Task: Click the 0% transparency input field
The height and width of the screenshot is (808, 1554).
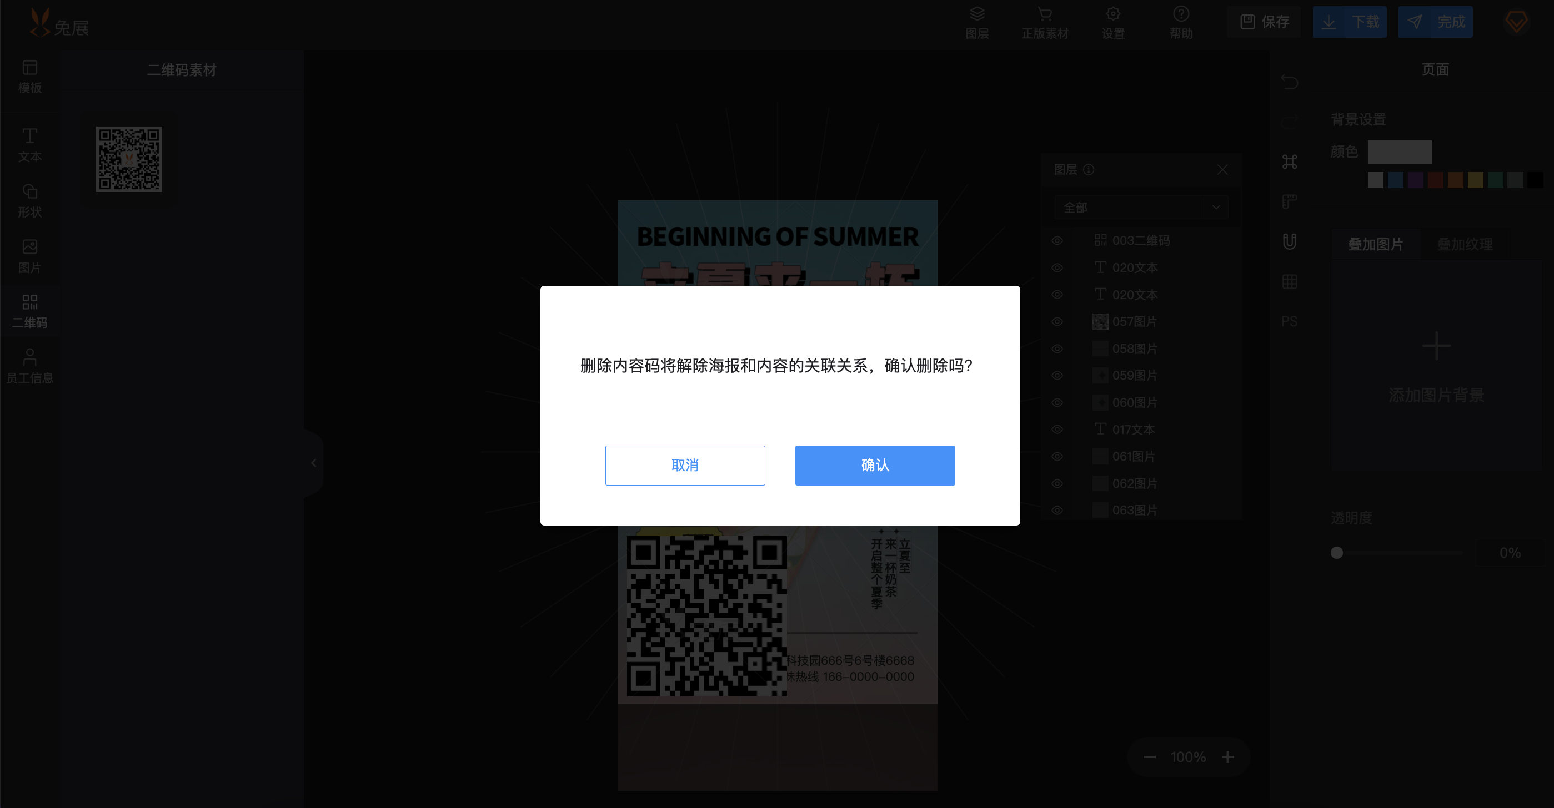Action: click(1510, 553)
